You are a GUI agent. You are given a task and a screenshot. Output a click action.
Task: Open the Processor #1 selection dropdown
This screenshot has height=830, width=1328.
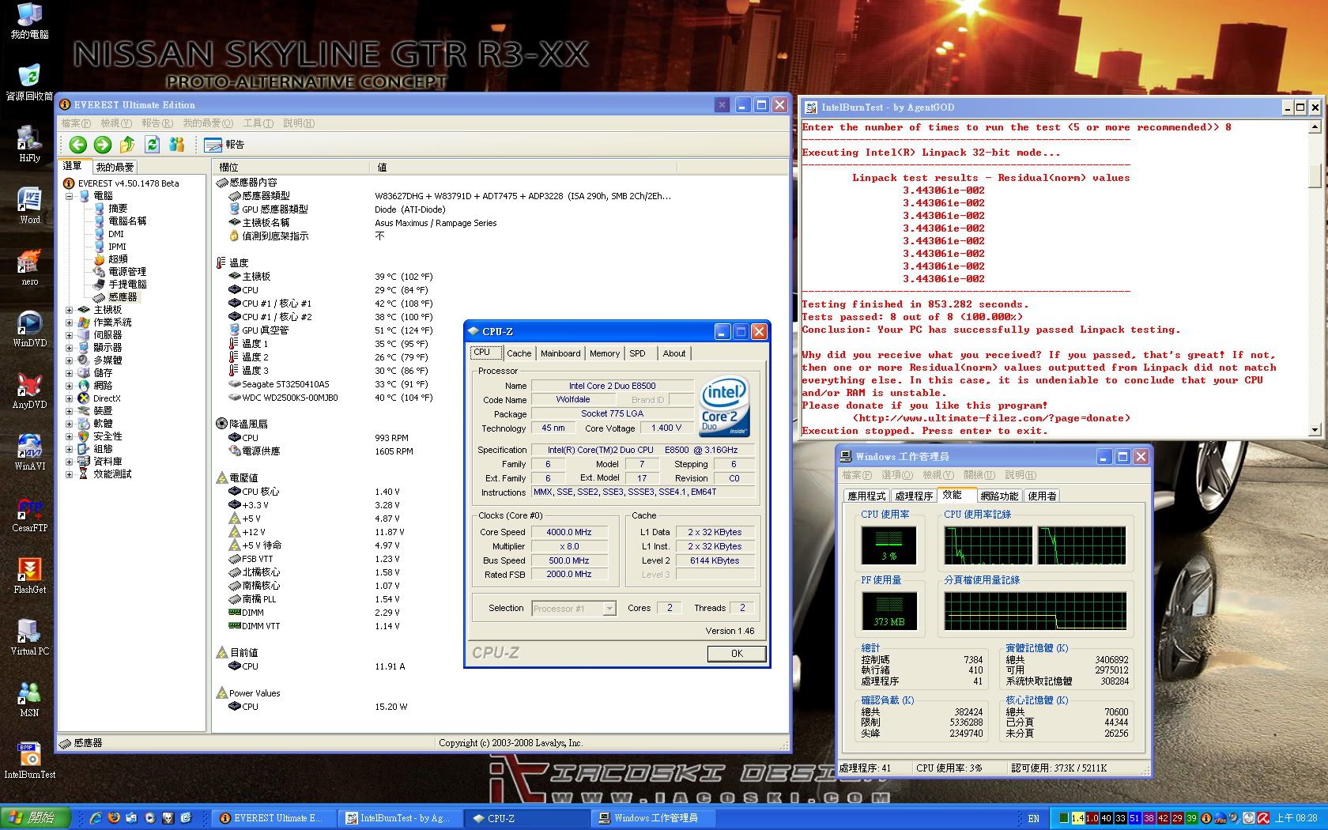[x=609, y=609]
